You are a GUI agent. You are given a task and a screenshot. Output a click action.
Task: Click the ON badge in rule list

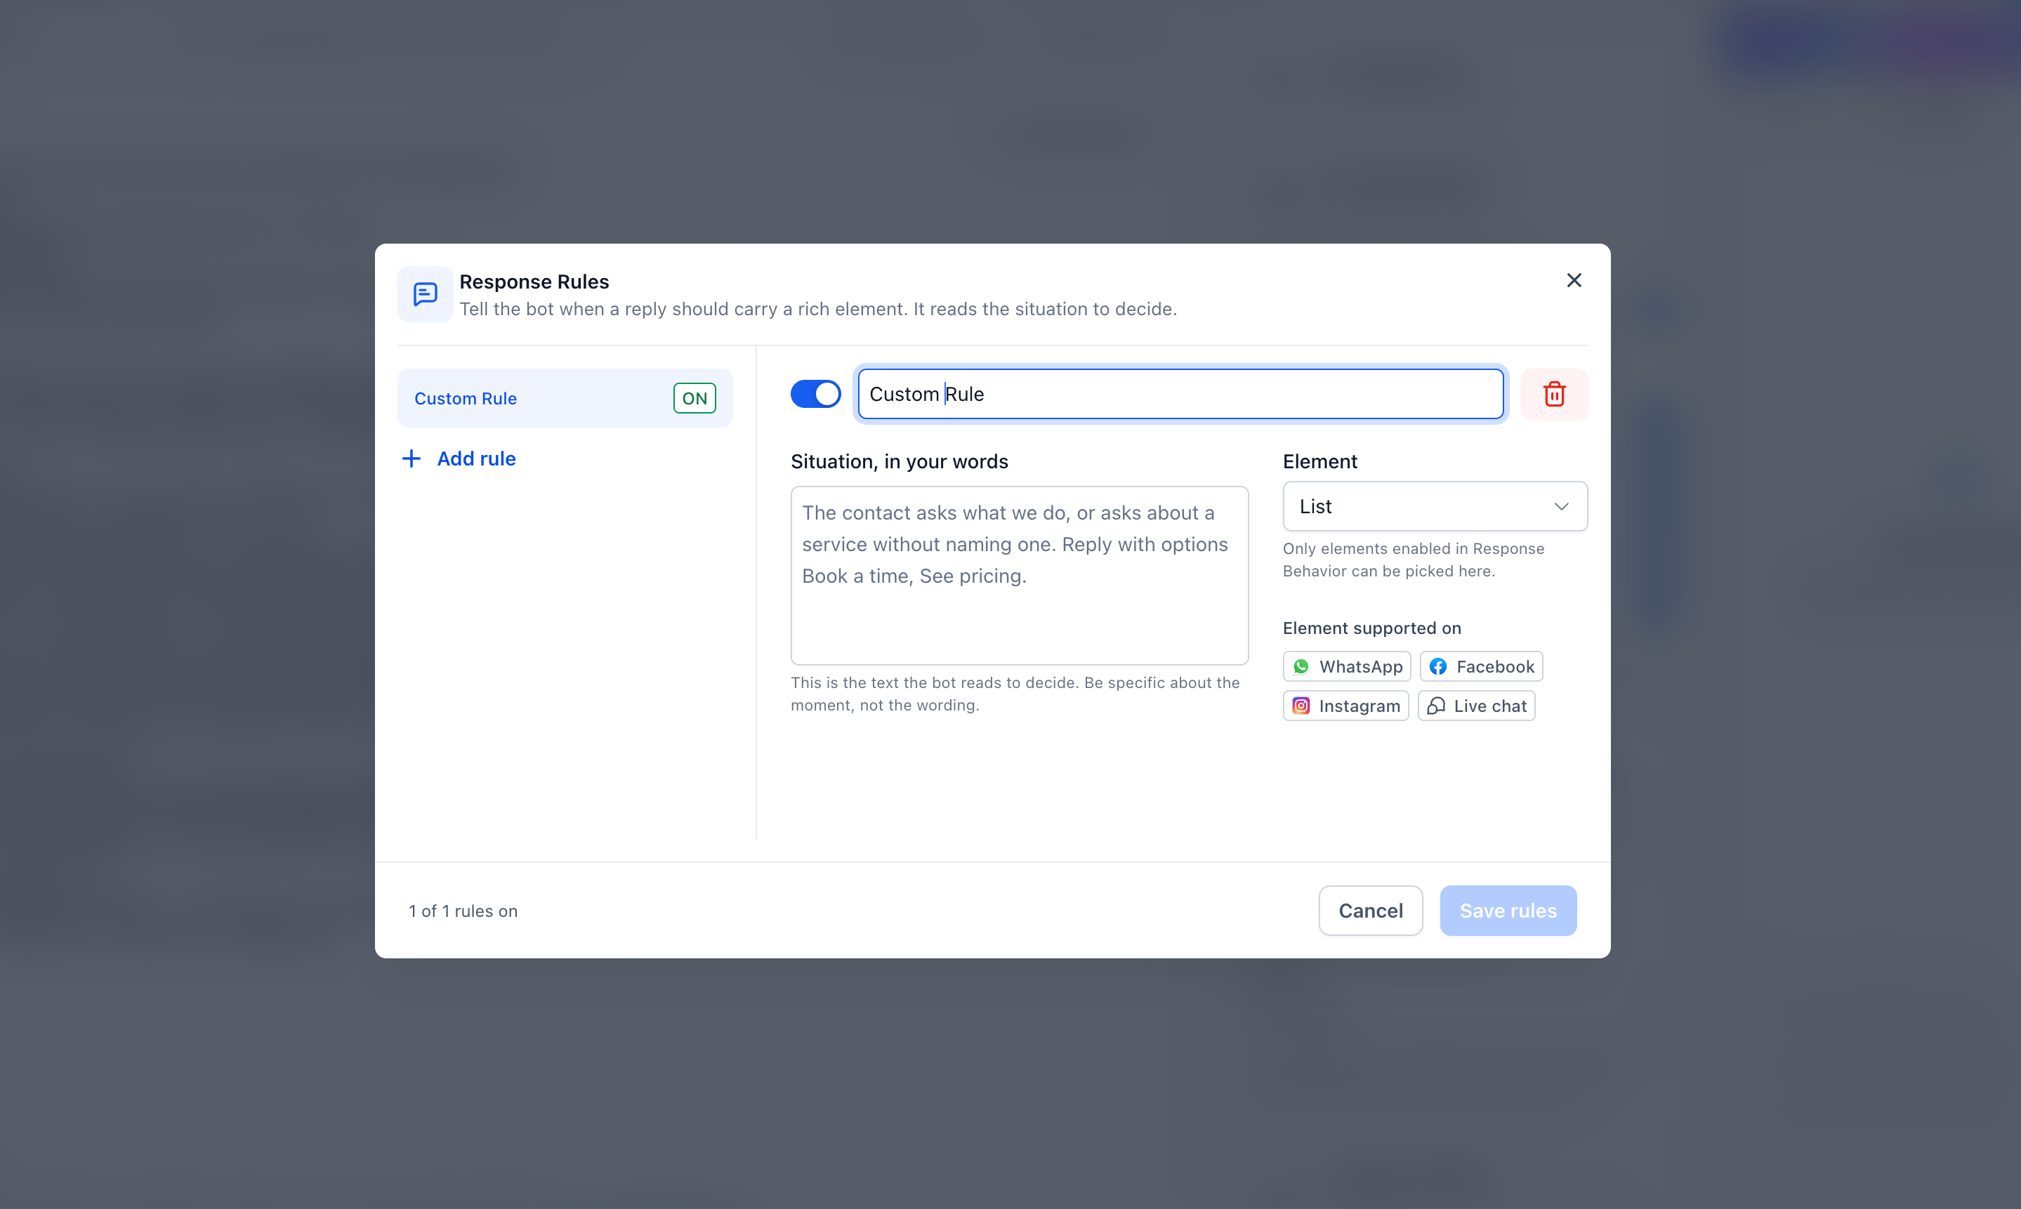[694, 398]
